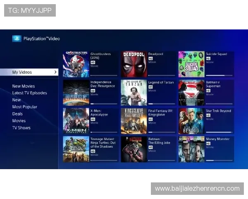Screen dimensions: 248x199
Task: Open the My Videos chevron arrow
Action: (x=55, y=72)
